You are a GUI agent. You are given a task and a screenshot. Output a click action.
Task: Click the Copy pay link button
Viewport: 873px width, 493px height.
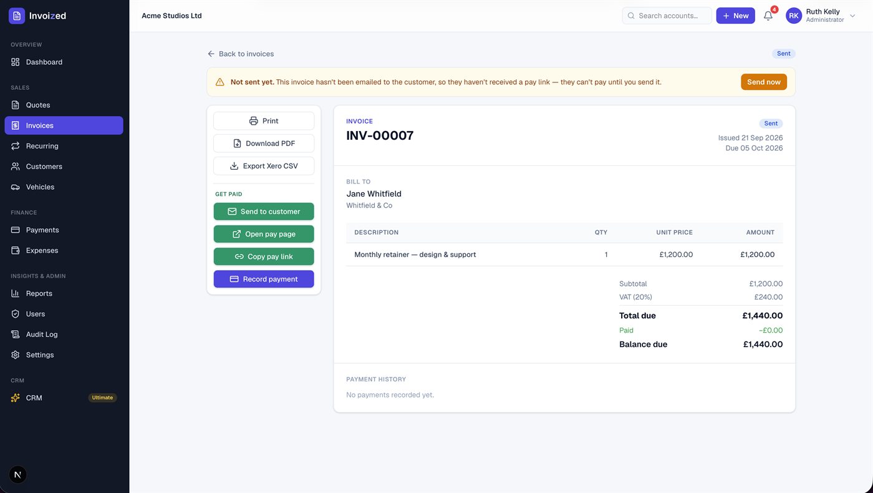coord(264,256)
